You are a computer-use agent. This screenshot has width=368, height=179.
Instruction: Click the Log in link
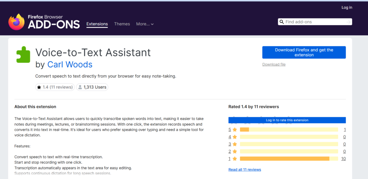[347, 8]
